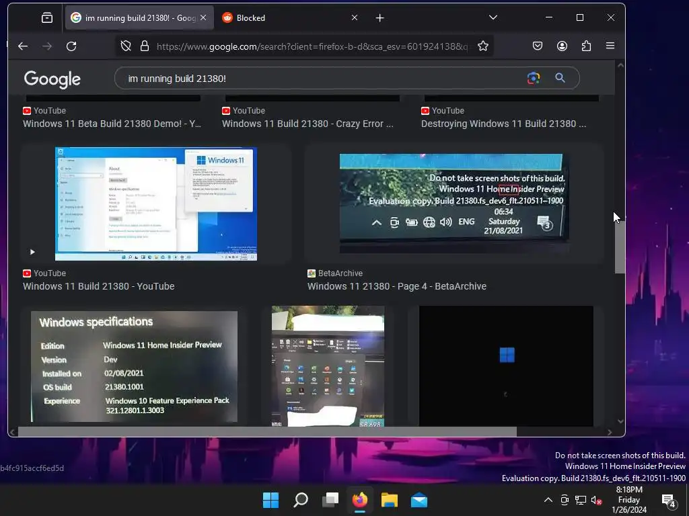
Task: Open the BetaArchive watermark screenshot thumbnail
Action: click(454, 203)
